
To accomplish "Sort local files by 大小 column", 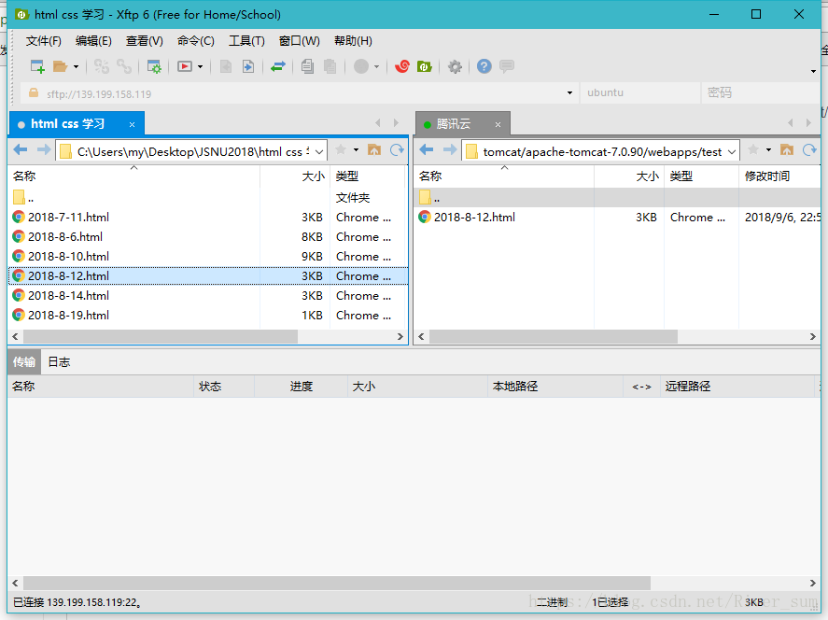I will pos(295,176).
